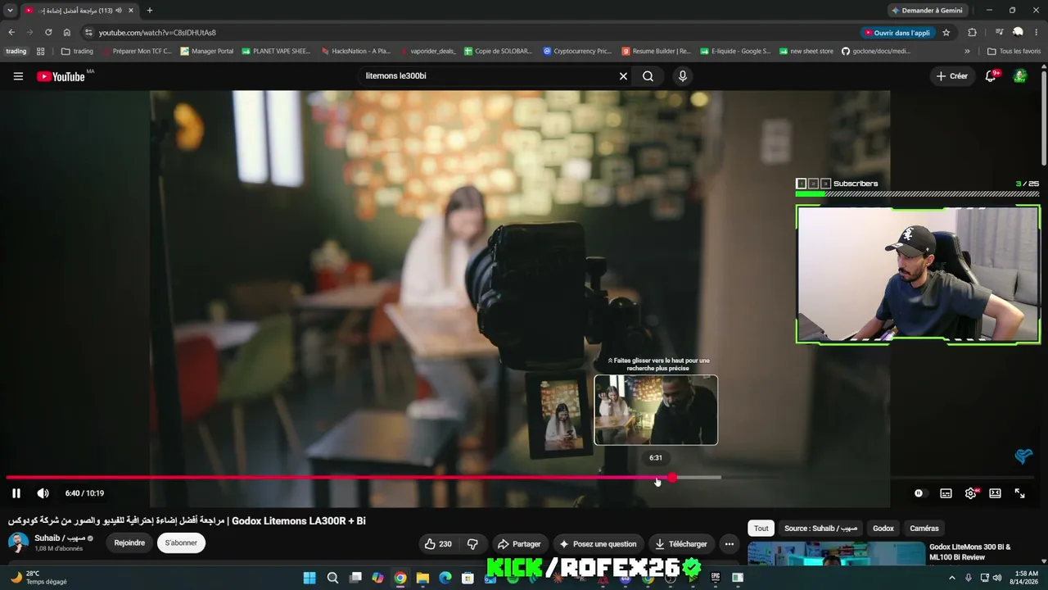Run the YouTube search with magnifier

tap(648, 76)
